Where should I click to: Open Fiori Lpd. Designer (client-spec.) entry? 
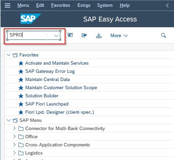point(60,112)
